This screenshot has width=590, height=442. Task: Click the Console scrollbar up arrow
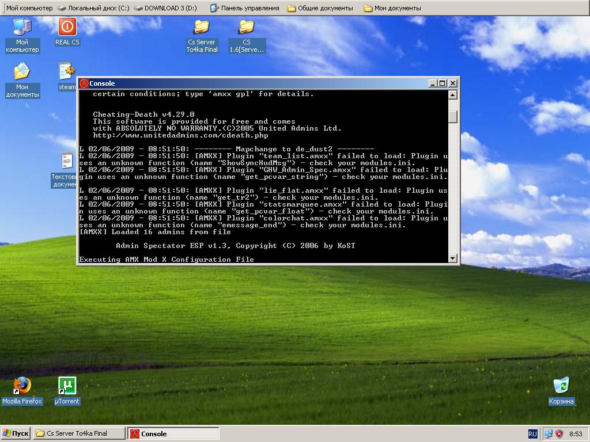pyautogui.click(x=453, y=95)
